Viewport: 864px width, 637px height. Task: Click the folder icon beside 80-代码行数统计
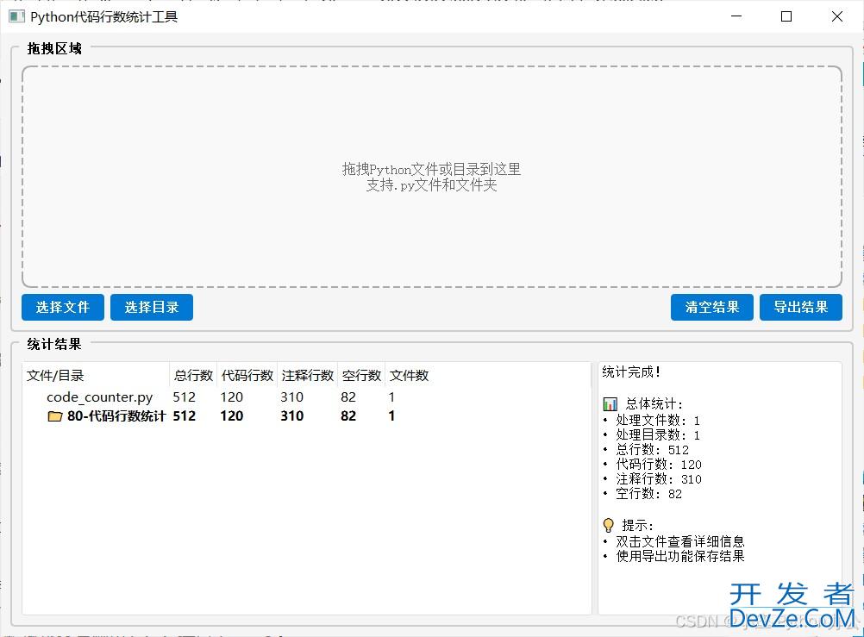55,416
